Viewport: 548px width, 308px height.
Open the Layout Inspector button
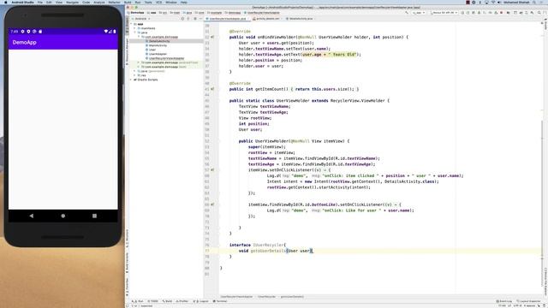[x=529, y=301]
